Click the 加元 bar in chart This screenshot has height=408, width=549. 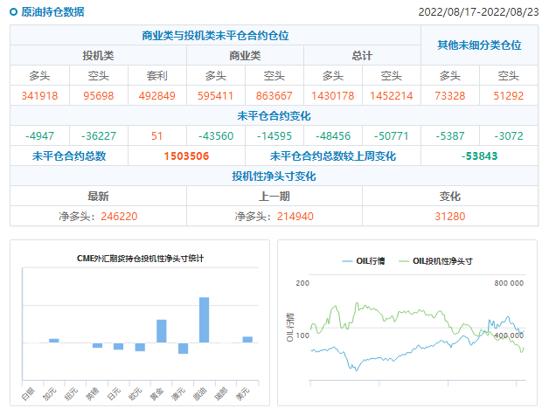pos(54,340)
